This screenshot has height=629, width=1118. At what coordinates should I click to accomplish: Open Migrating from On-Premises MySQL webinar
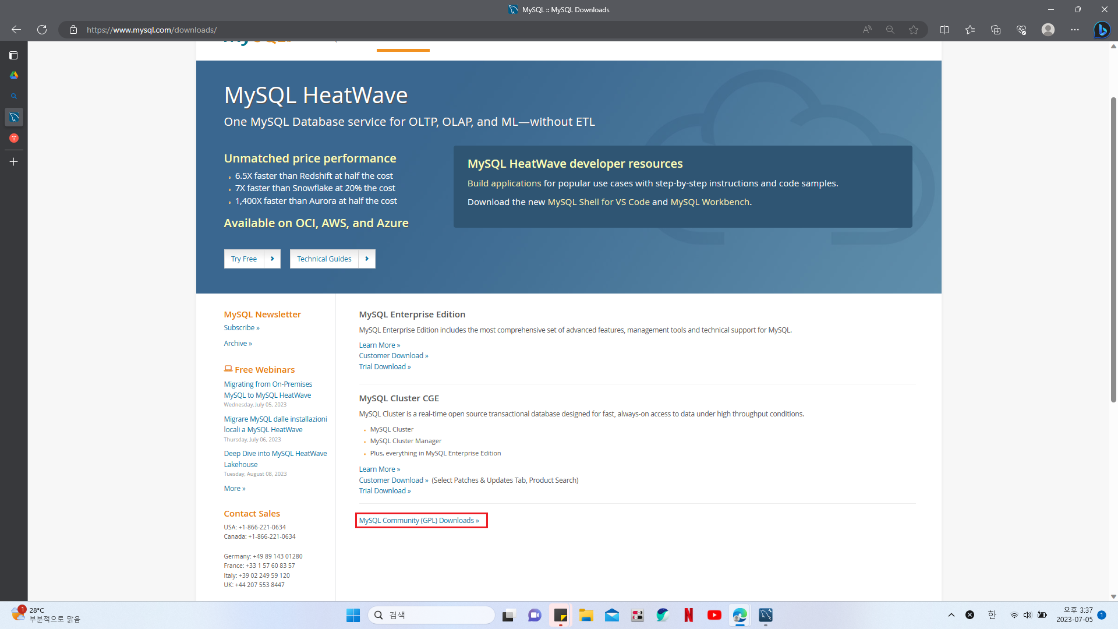tap(268, 389)
